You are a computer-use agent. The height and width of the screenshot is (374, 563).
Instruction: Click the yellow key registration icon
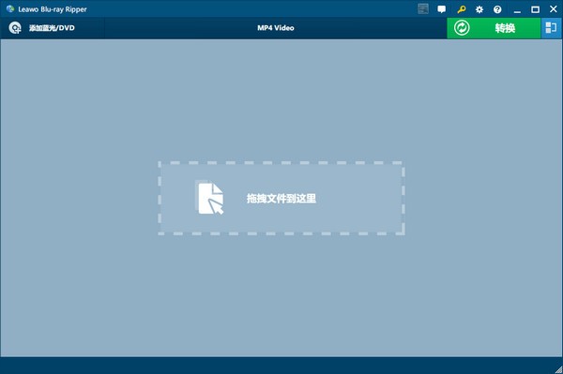pyautogui.click(x=462, y=9)
